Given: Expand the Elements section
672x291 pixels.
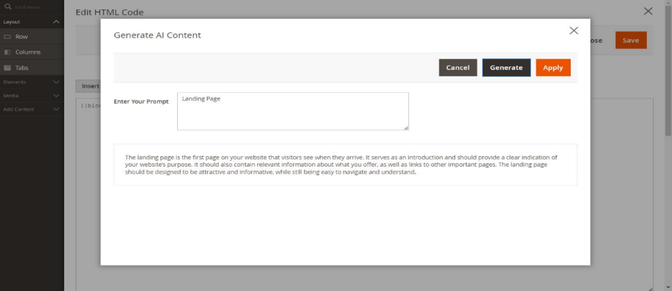Looking at the screenshot, I should click(57, 82).
